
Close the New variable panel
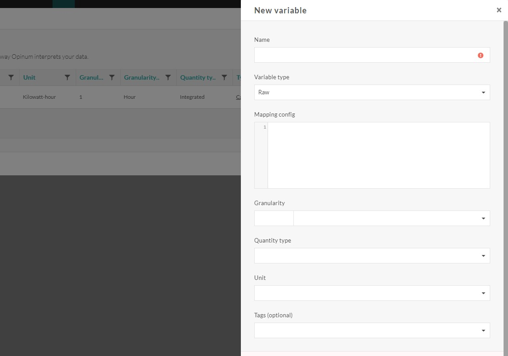click(499, 10)
